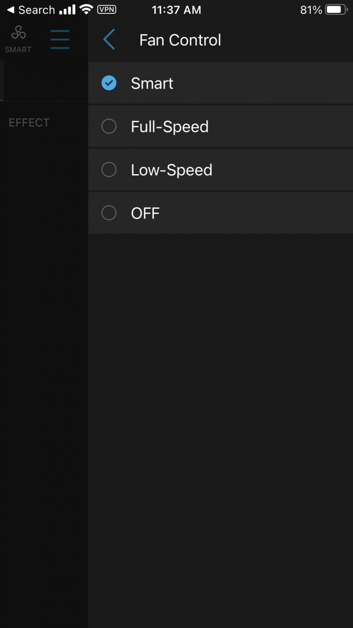353x628 pixels.
Task: Choose the Full-Speed option label
Action: tap(169, 126)
